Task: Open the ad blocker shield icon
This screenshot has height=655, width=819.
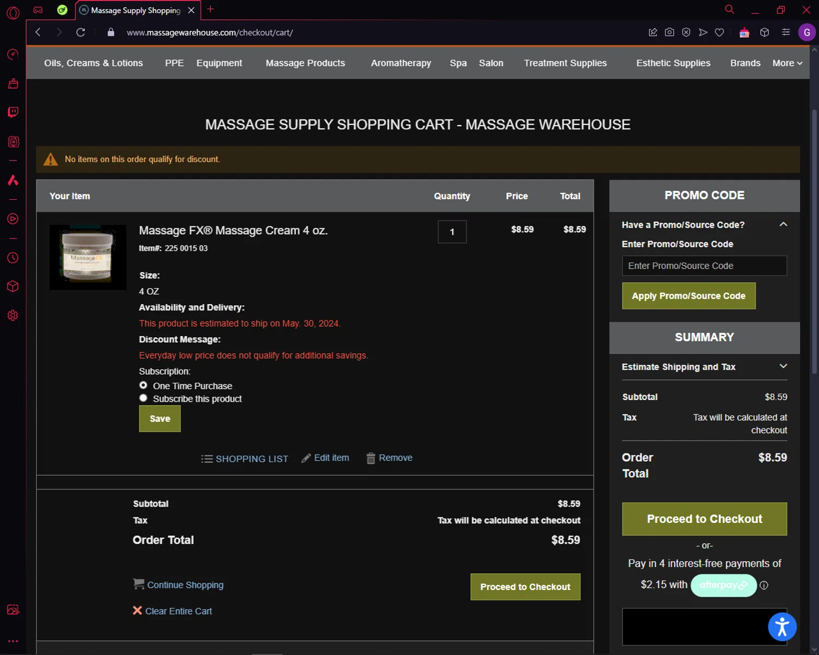Action: coord(686,32)
